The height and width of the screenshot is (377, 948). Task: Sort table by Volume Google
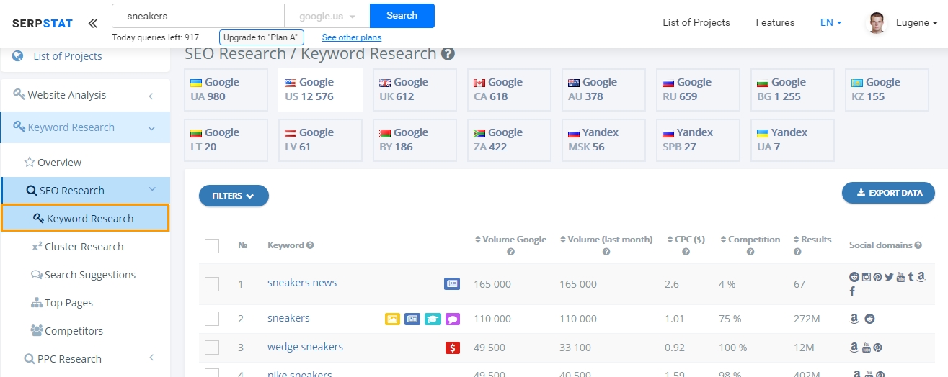510,240
